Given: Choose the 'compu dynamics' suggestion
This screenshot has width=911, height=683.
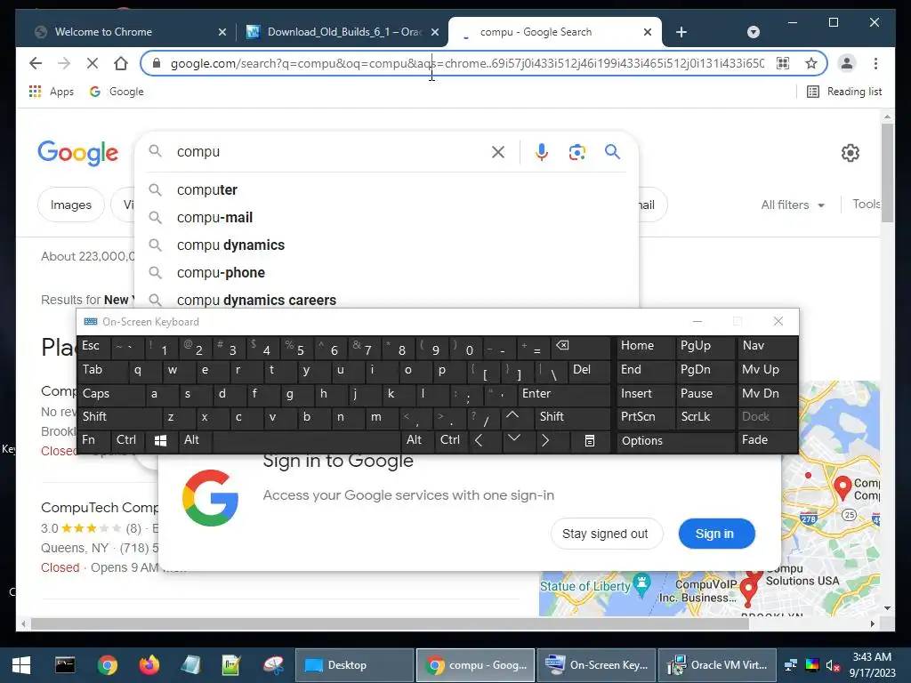Looking at the screenshot, I should 386,245.
